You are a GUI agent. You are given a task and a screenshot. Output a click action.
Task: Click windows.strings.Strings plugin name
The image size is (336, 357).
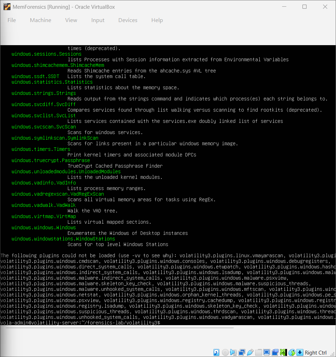[x=44, y=93]
